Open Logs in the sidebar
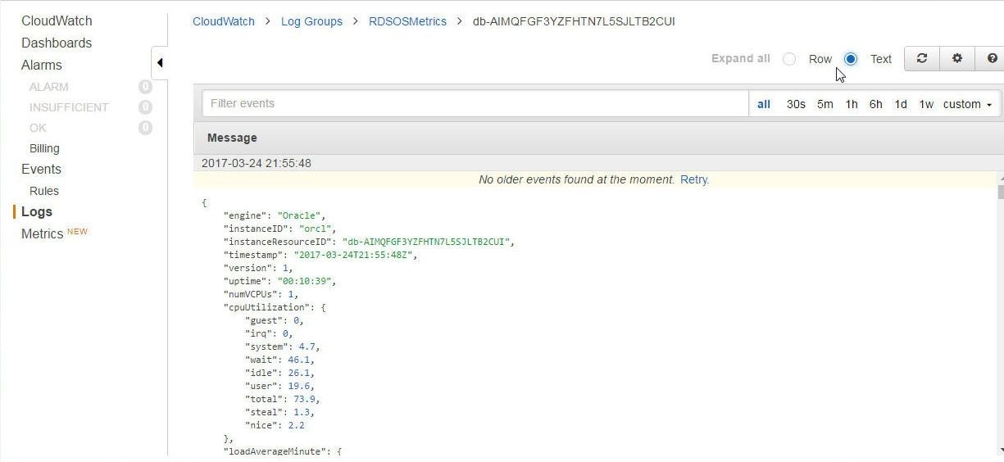The height and width of the screenshot is (462, 1004). pyautogui.click(x=37, y=211)
